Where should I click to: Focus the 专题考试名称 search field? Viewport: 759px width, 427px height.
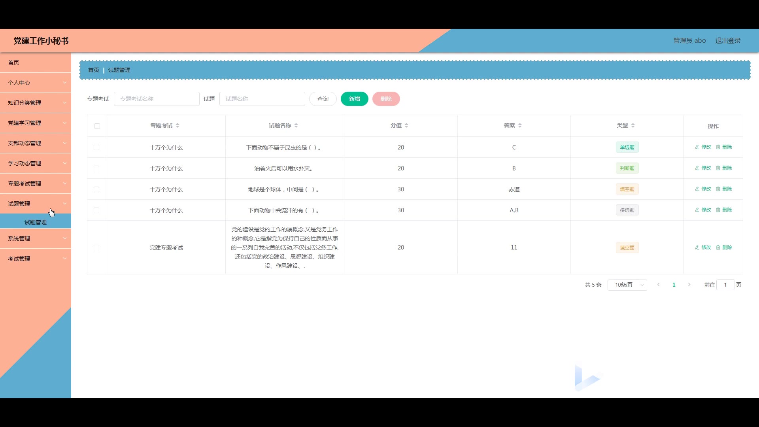coord(157,99)
